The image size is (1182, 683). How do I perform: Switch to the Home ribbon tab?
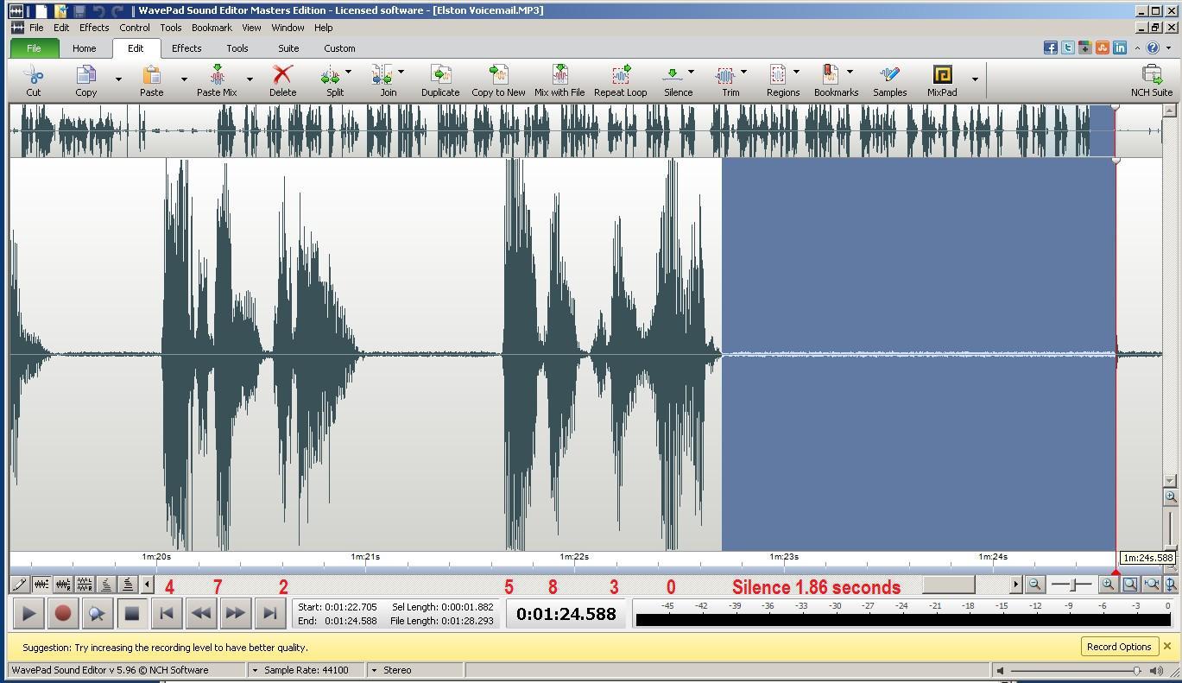[84, 48]
